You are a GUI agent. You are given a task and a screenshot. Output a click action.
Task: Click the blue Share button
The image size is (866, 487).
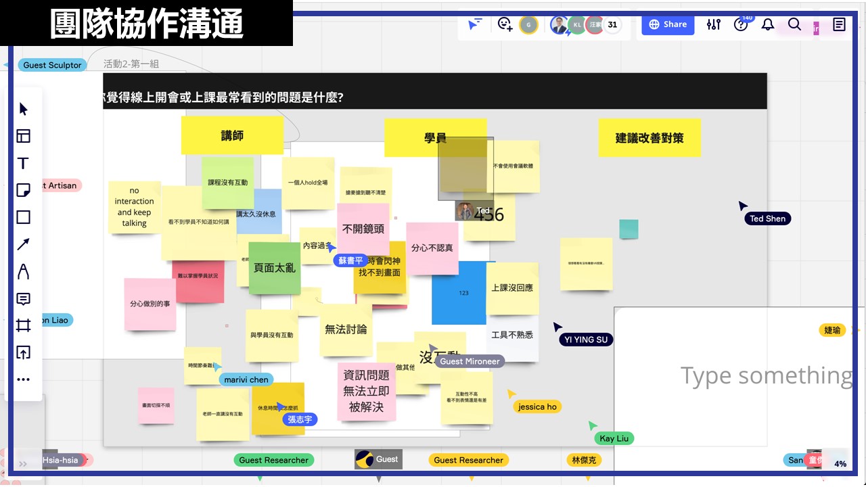coord(668,24)
